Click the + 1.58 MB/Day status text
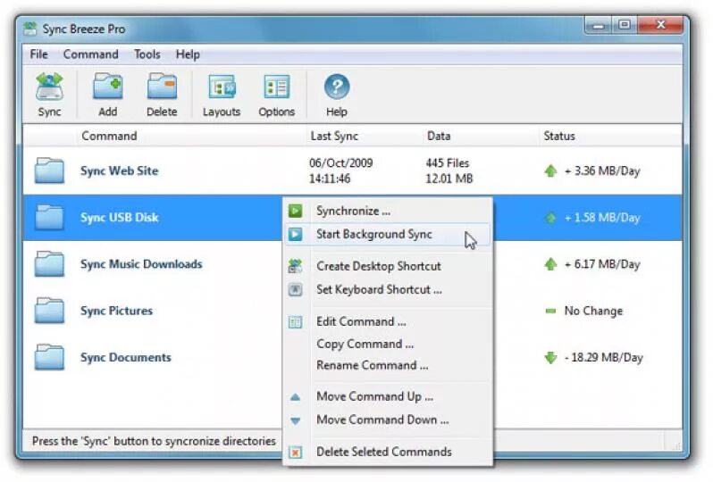The height and width of the screenshot is (482, 713). point(602,218)
